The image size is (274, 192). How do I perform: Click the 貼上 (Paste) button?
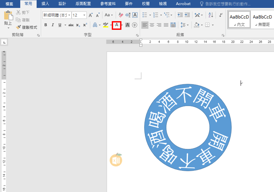click(x=8, y=19)
